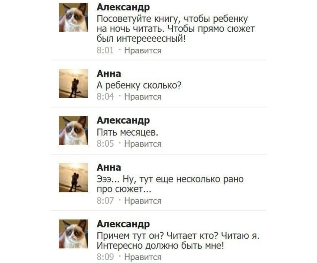Viewport: 317px width, 263px height.
Task: Open Александр's profile from first comment name
Action: point(123,7)
